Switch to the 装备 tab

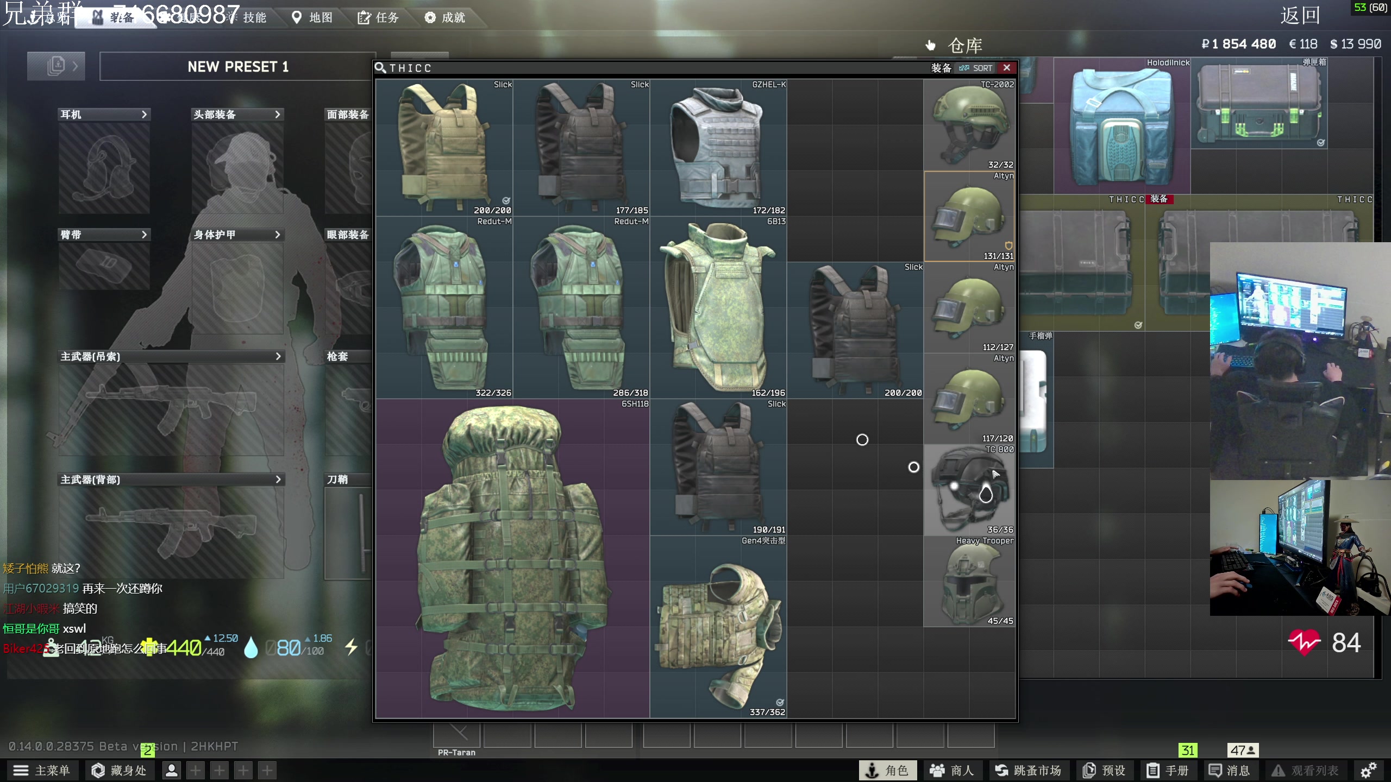pos(114,17)
